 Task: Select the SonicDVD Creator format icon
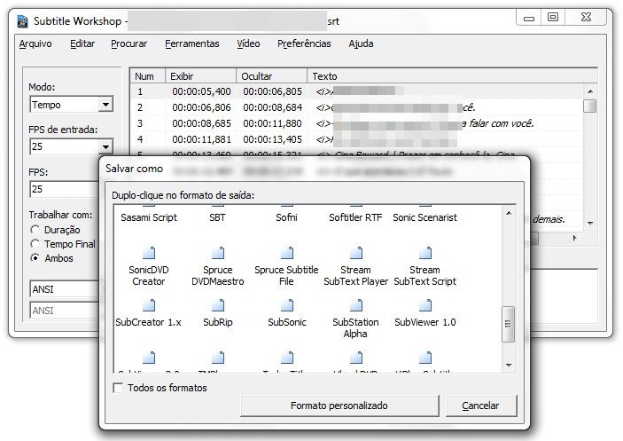(149, 253)
